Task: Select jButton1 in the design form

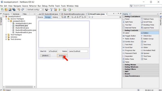Action: point(45,56)
